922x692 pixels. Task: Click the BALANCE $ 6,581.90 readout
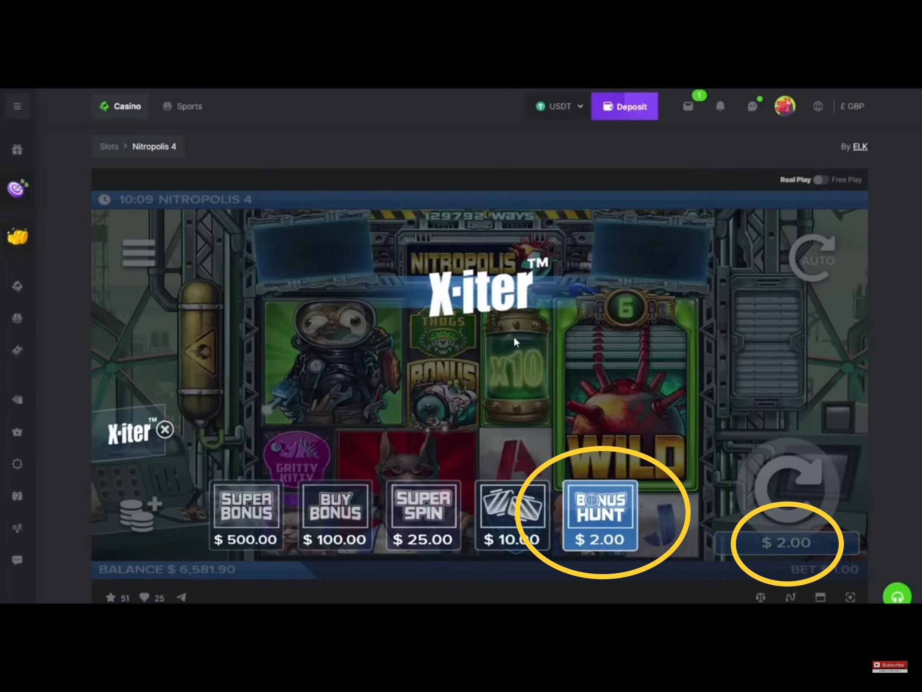[x=167, y=569]
